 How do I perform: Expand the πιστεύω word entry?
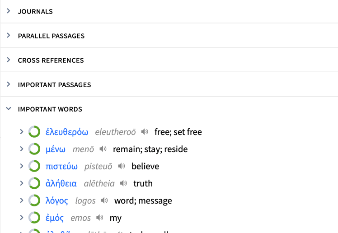(21, 166)
